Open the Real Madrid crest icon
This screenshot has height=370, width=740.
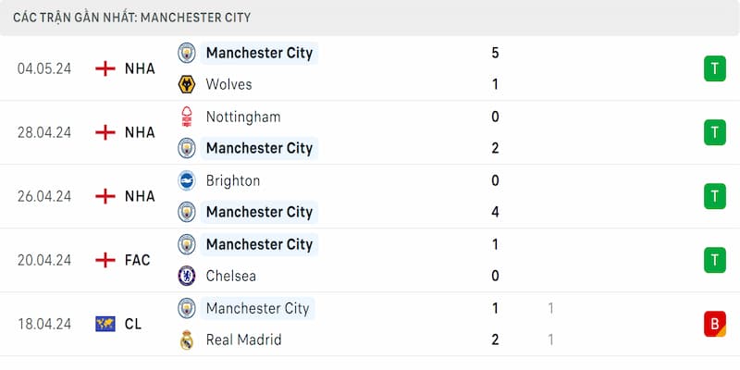(187, 339)
